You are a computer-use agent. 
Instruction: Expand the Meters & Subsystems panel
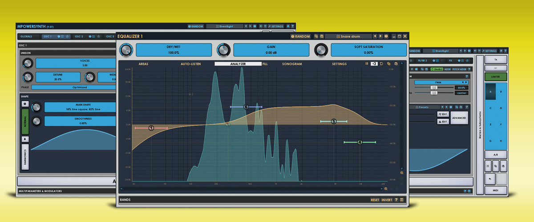click(480, 125)
